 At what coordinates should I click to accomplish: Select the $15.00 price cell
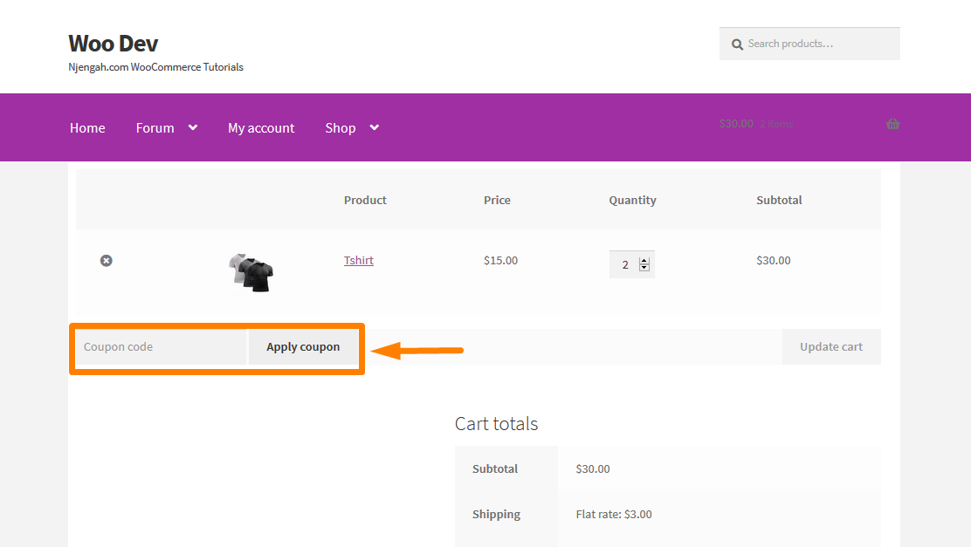[x=501, y=261]
